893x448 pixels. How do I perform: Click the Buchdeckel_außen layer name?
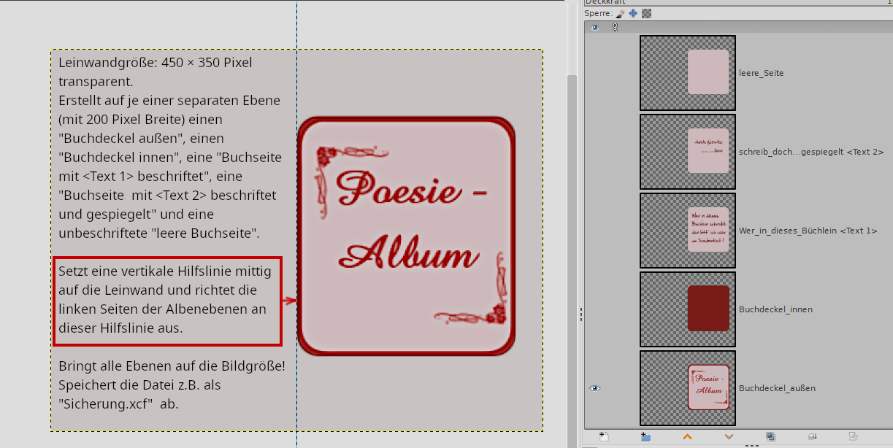pos(777,388)
